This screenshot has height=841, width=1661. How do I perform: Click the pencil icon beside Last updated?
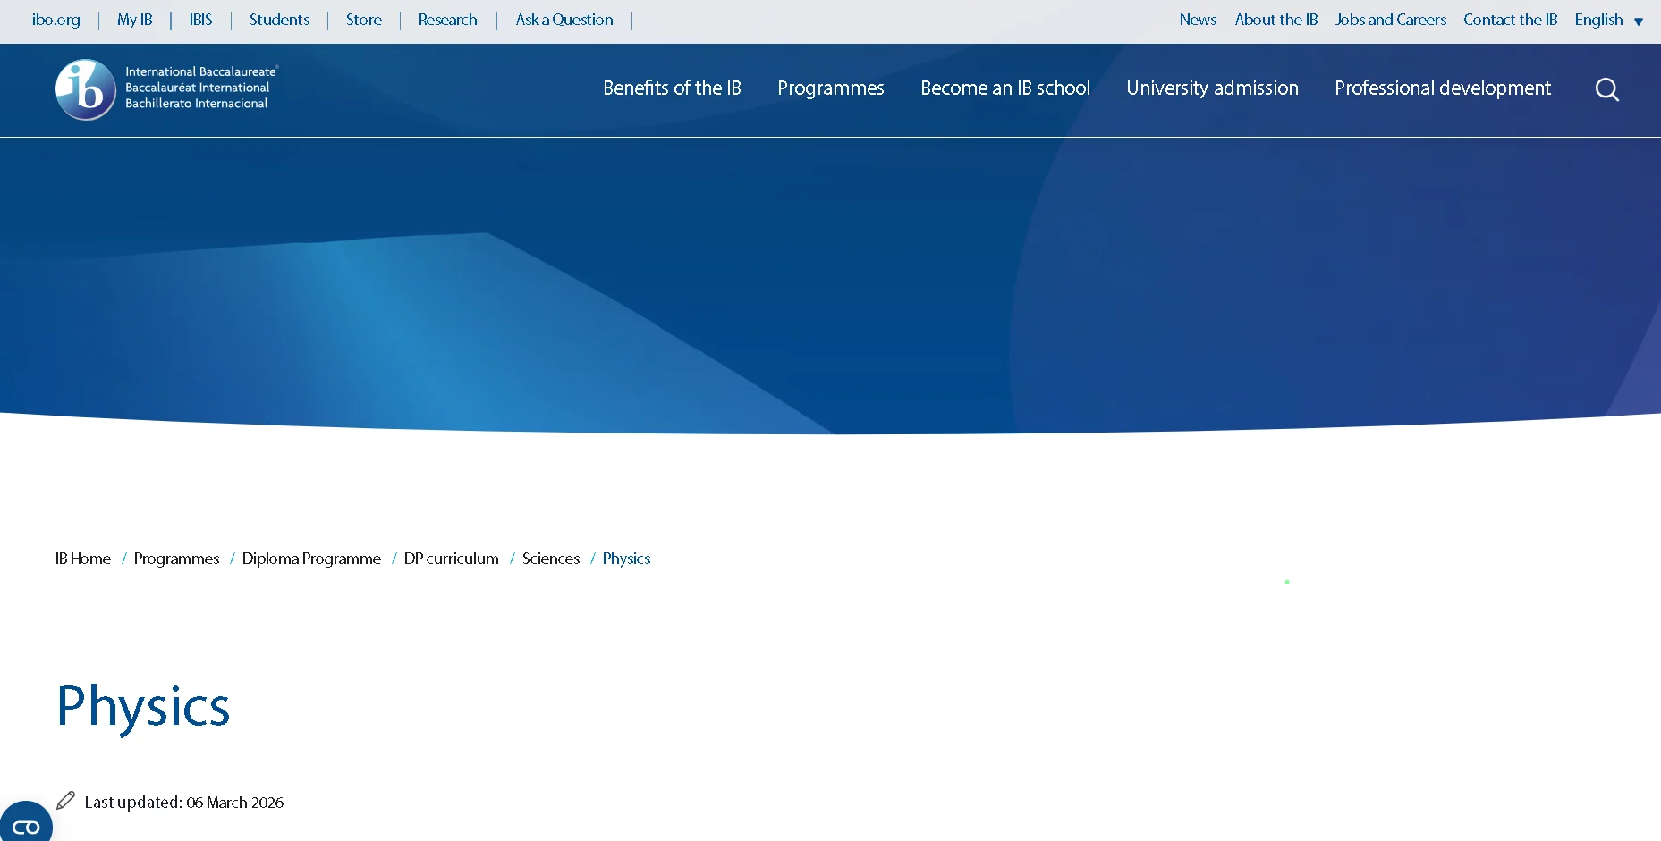[64, 801]
